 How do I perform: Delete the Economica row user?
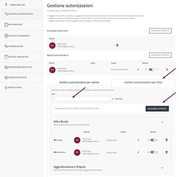pyautogui.click(x=166, y=152)
